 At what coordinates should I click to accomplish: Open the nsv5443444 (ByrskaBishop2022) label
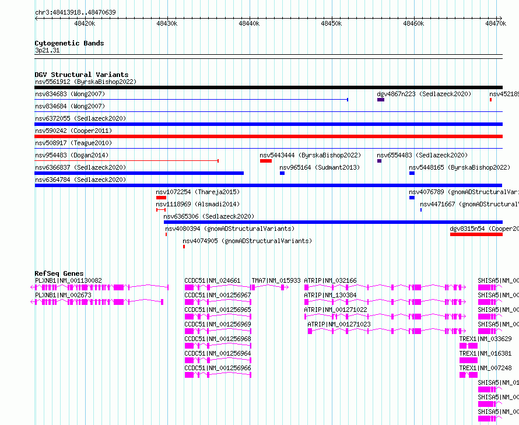tap(310, 155)
